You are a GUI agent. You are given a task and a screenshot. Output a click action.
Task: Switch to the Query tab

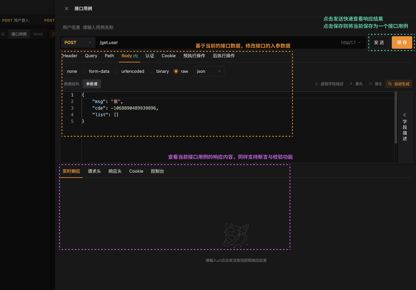pyautogui.click(x=91, y=56)
